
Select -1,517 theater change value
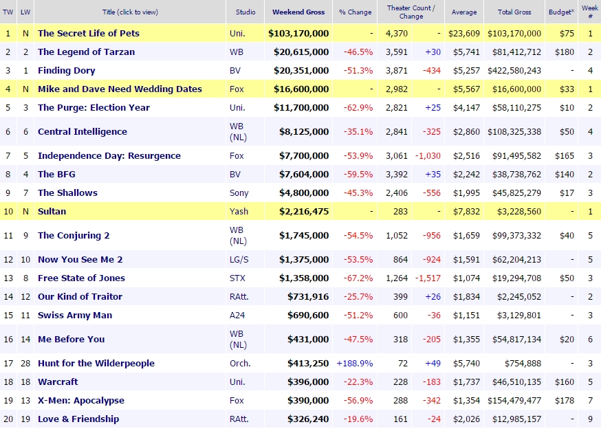click(x=428, y=278)
